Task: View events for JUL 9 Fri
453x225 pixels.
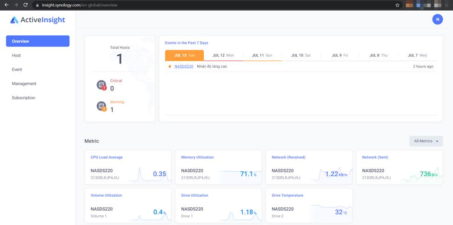Action: [x=340, y=55]
